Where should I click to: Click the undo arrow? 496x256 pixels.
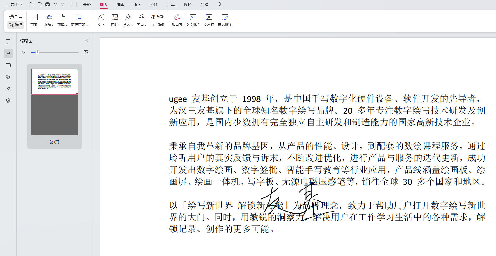coord(55,4)
